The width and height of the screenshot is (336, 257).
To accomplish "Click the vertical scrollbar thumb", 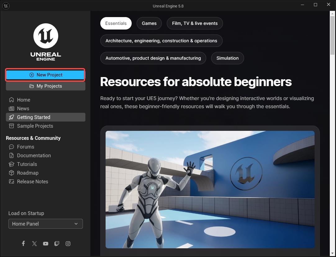I will (332, 35).
